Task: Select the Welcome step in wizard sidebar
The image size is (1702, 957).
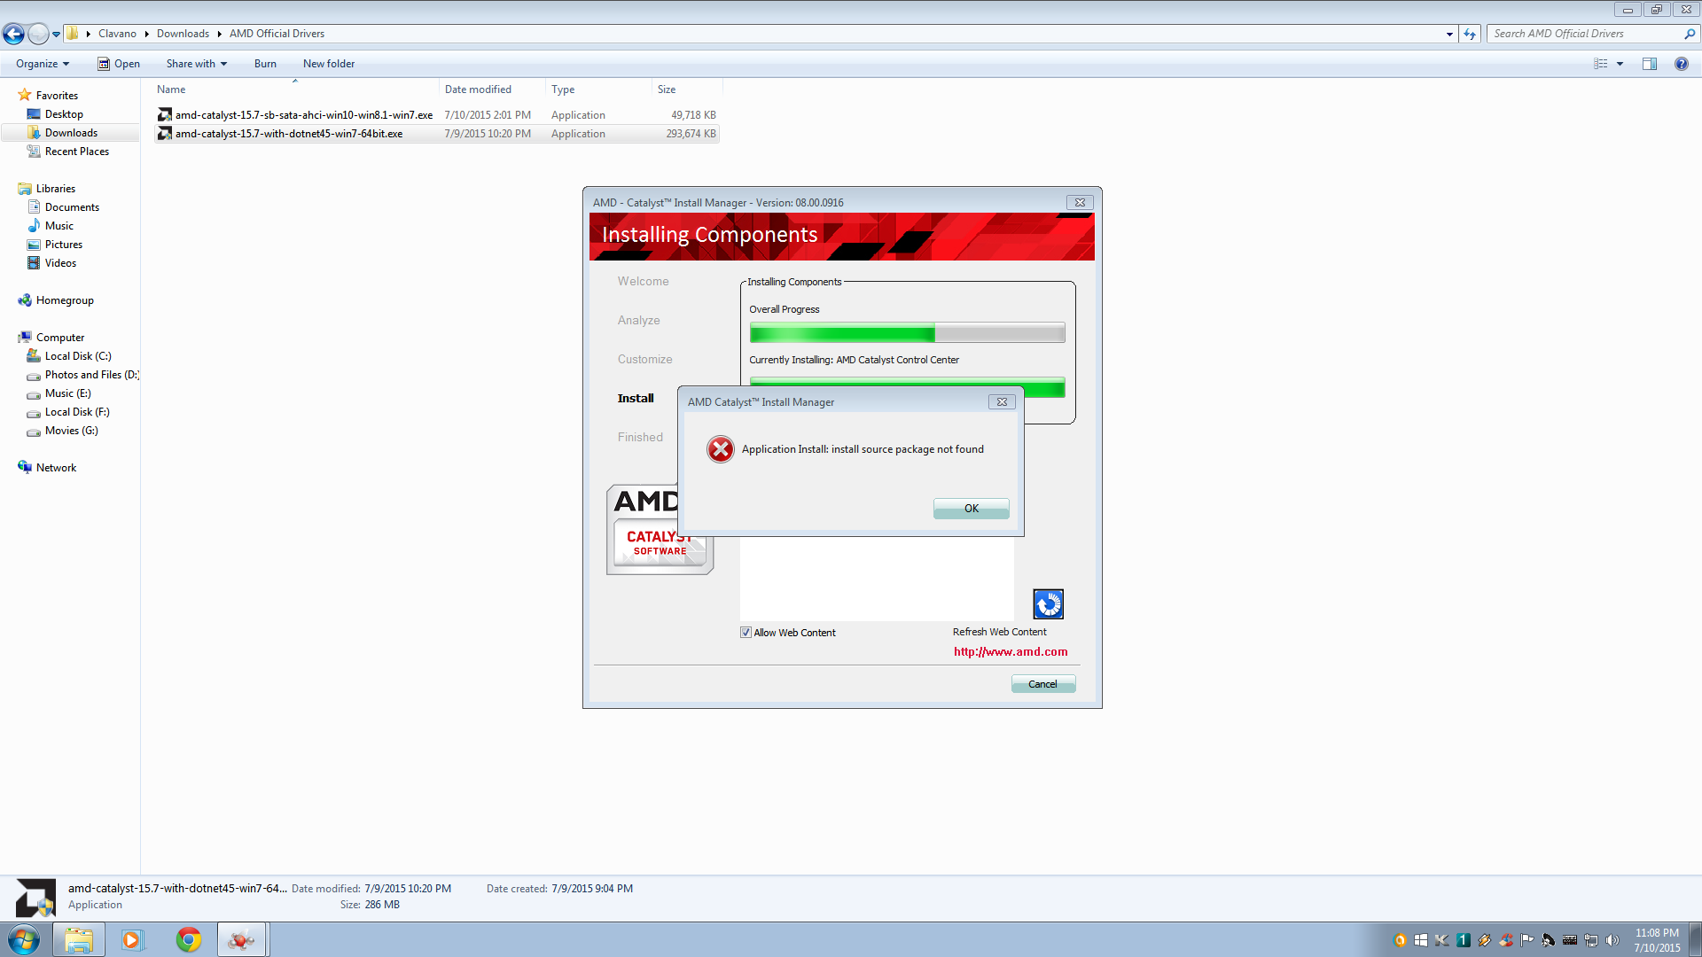Action: point(642,280)
